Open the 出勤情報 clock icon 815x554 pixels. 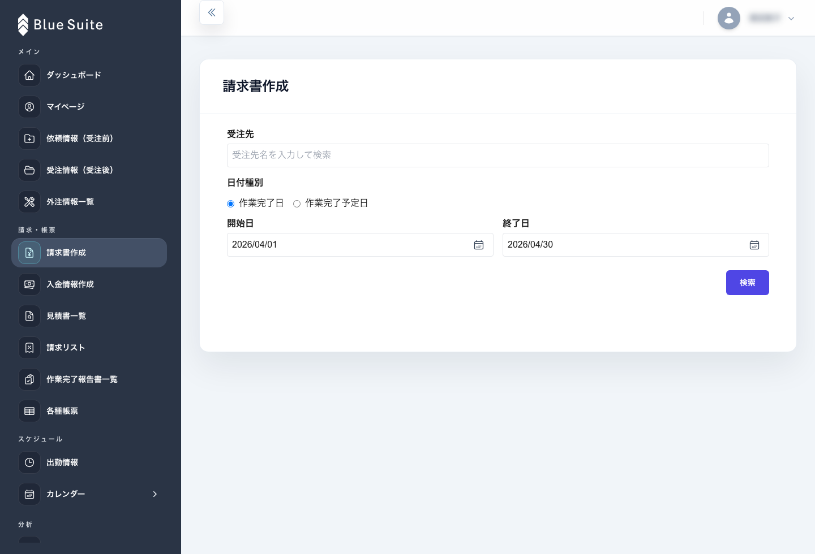tap(29, 462)
